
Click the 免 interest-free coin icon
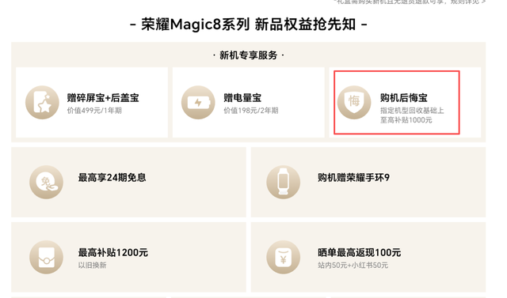coord(46,183)
